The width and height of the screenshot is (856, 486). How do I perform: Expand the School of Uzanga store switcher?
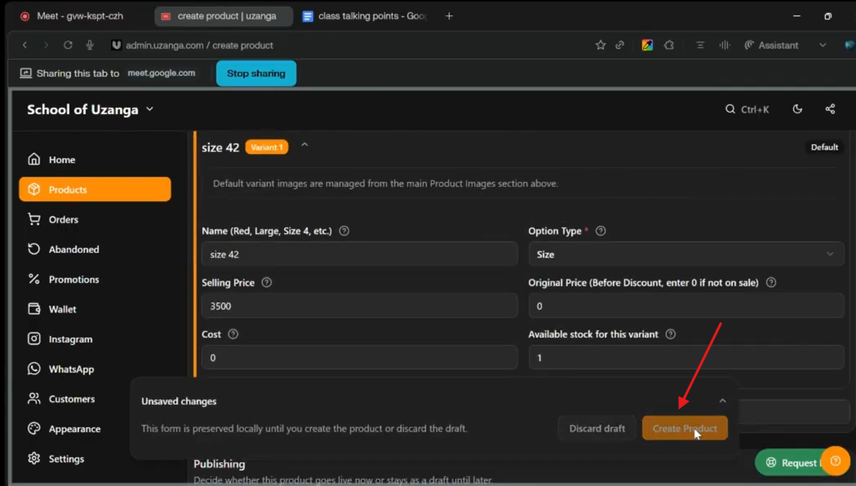(x=91, y=109)
